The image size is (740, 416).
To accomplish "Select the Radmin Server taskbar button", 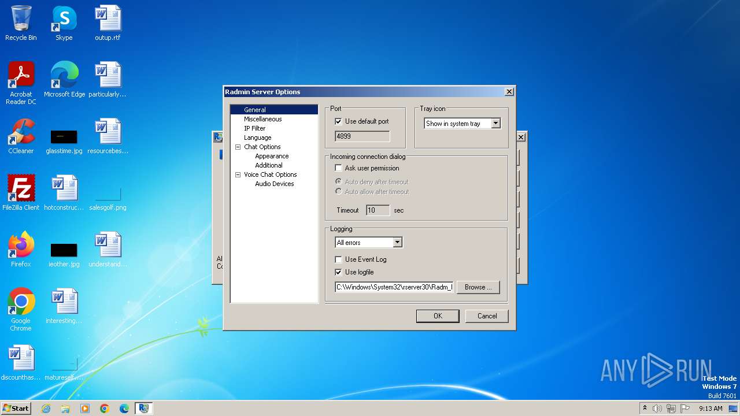I will coord(144,408).
